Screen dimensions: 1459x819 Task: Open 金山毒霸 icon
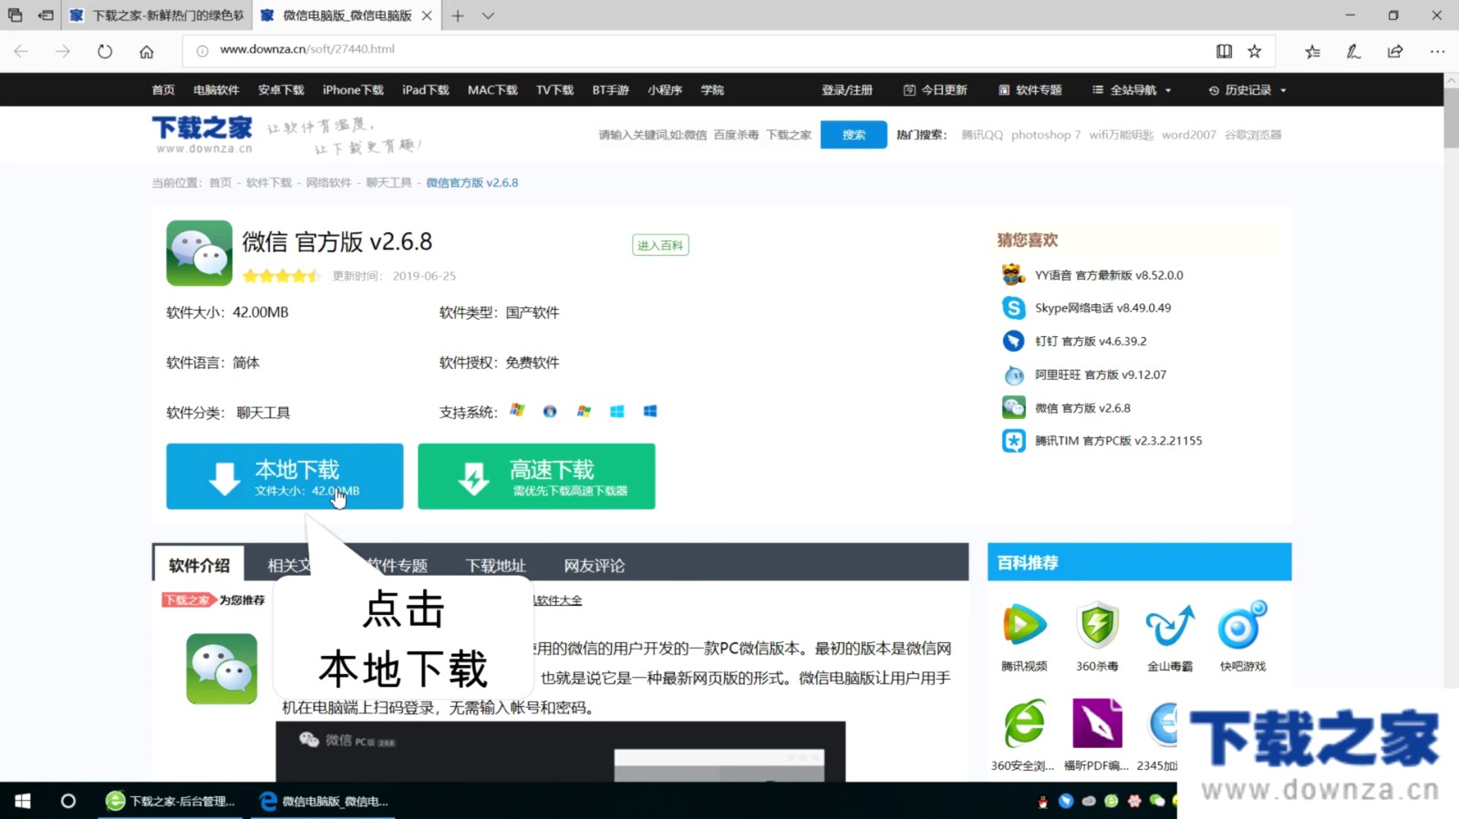(1170, 625)
